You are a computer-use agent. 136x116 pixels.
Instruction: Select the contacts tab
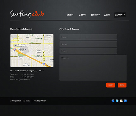(x=120, y=15)
